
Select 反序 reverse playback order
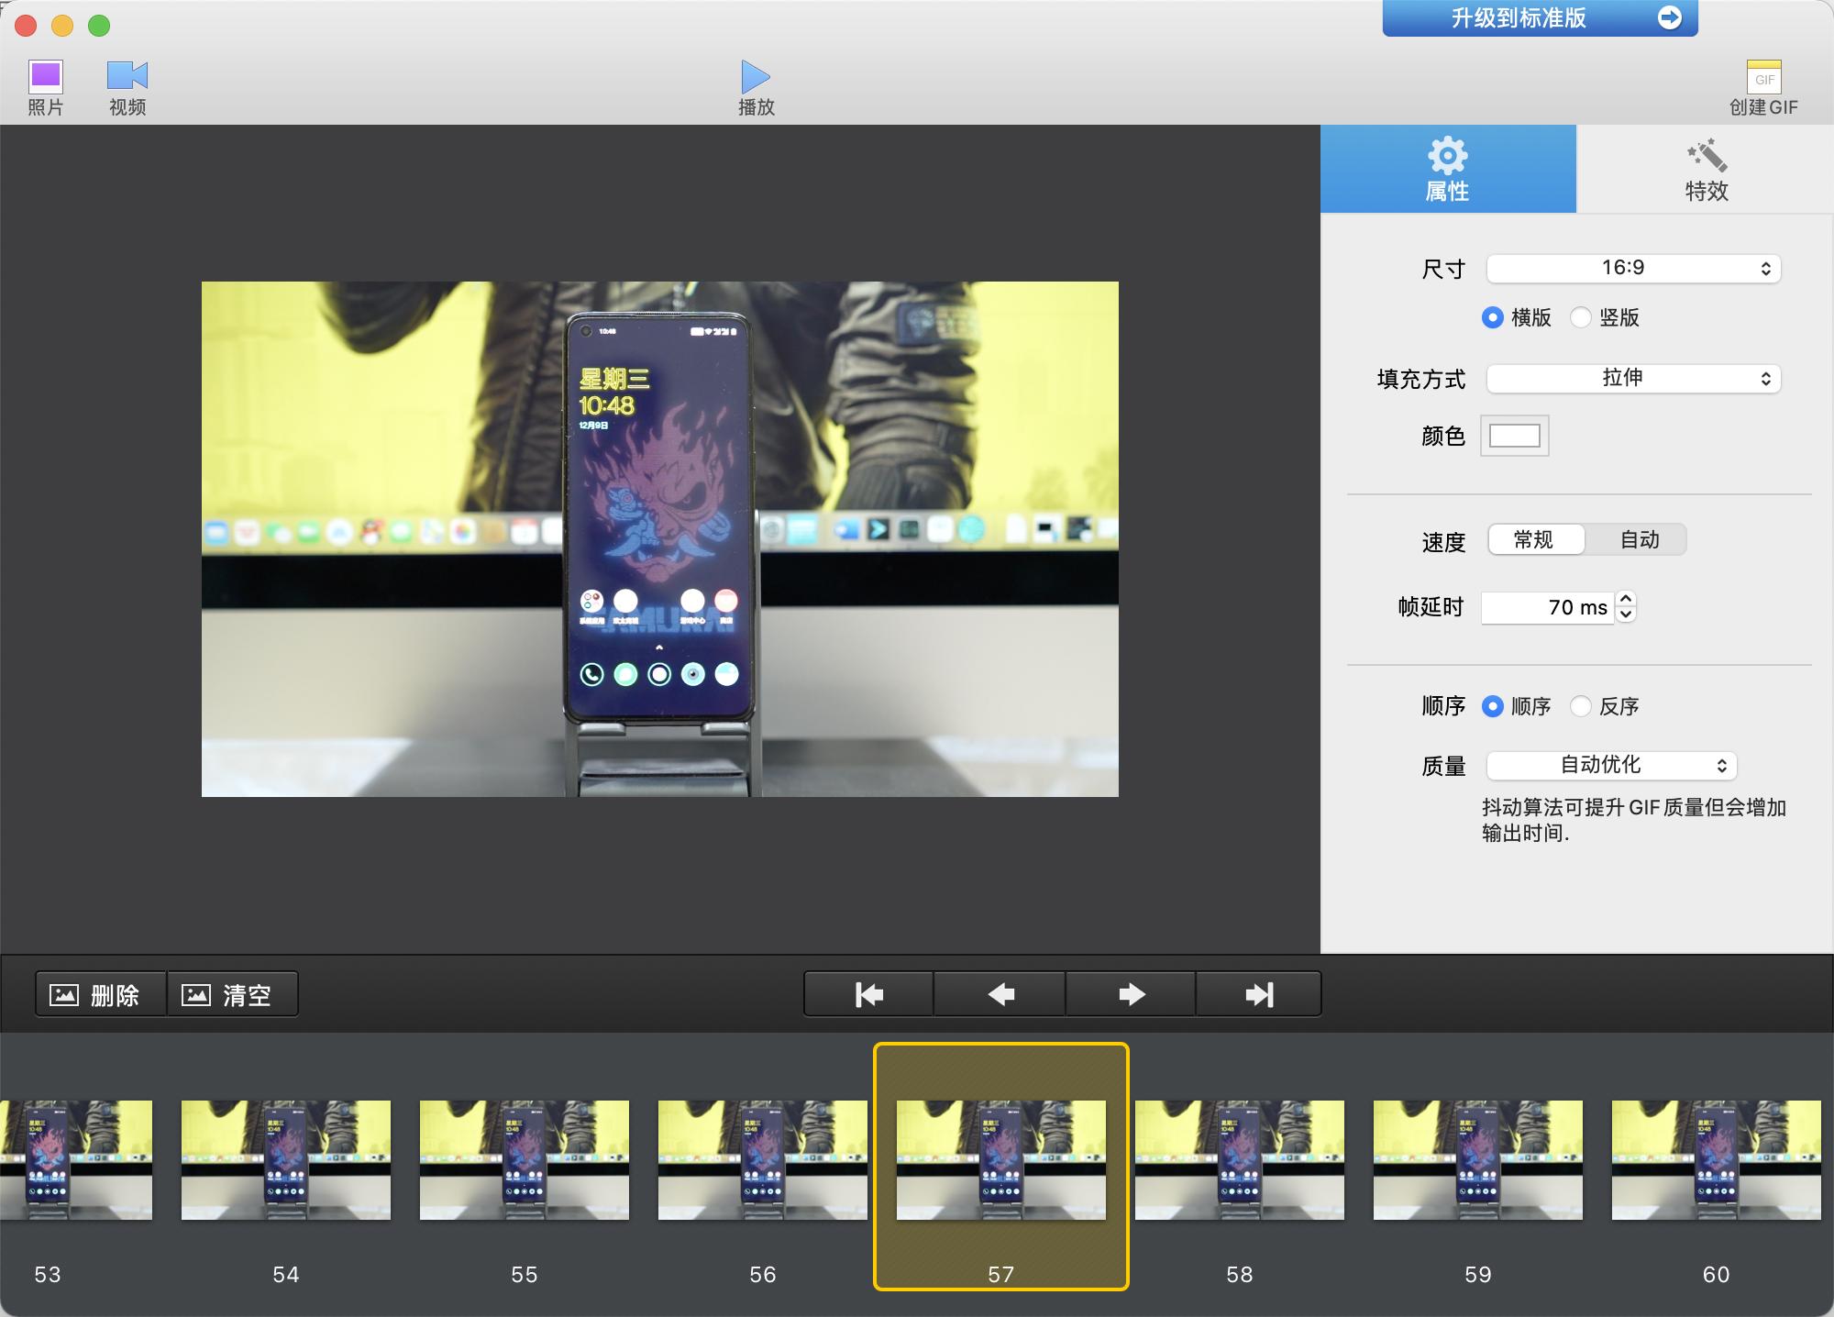tap(1580, 706)
